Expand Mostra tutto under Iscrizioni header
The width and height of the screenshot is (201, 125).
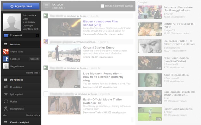pos(58,8)
